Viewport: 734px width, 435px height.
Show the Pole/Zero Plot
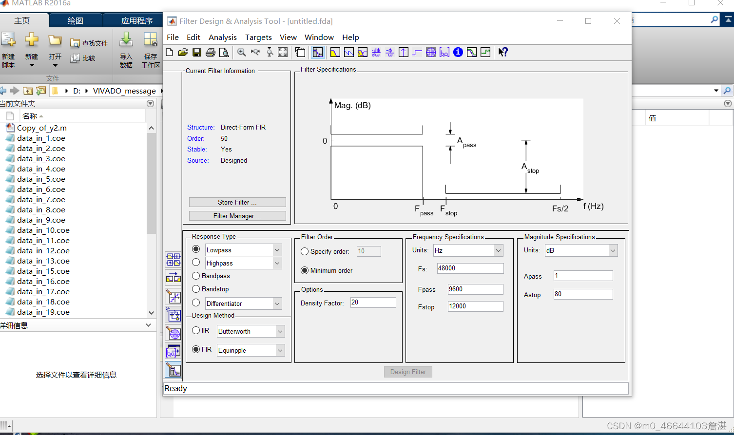pos(431,52)
